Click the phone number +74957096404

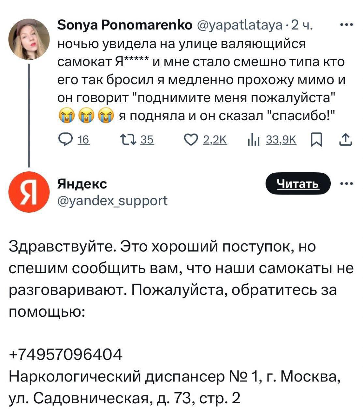point(65,354)
